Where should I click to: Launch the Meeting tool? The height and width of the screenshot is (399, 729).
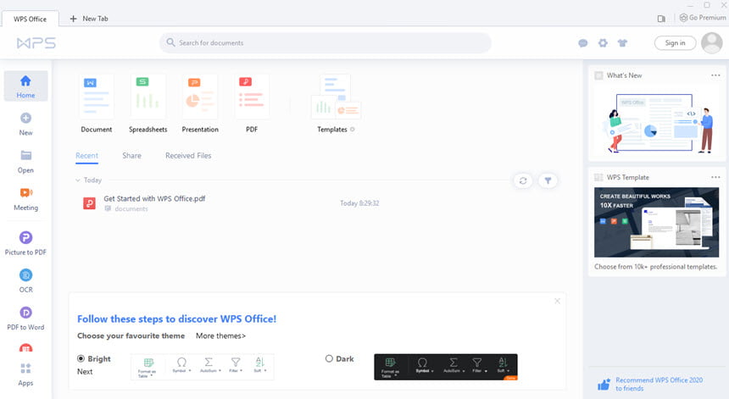tap(25, 199)
